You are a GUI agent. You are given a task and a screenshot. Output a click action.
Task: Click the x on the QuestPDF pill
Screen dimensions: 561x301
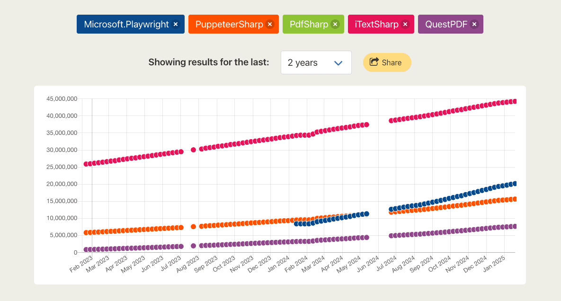[474, 24]
